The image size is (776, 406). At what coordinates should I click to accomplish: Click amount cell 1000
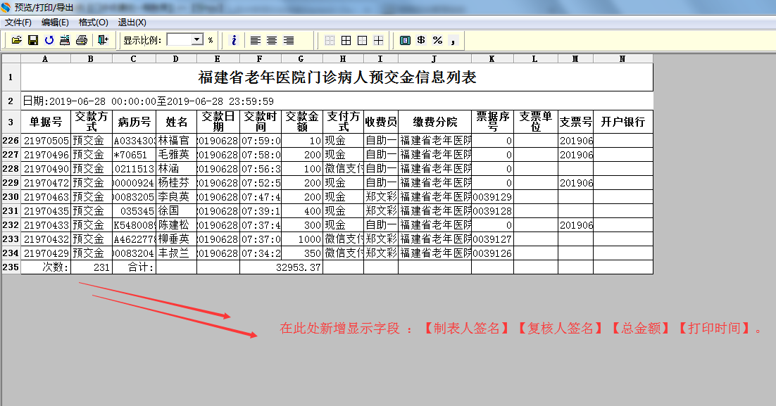(302, 239)
